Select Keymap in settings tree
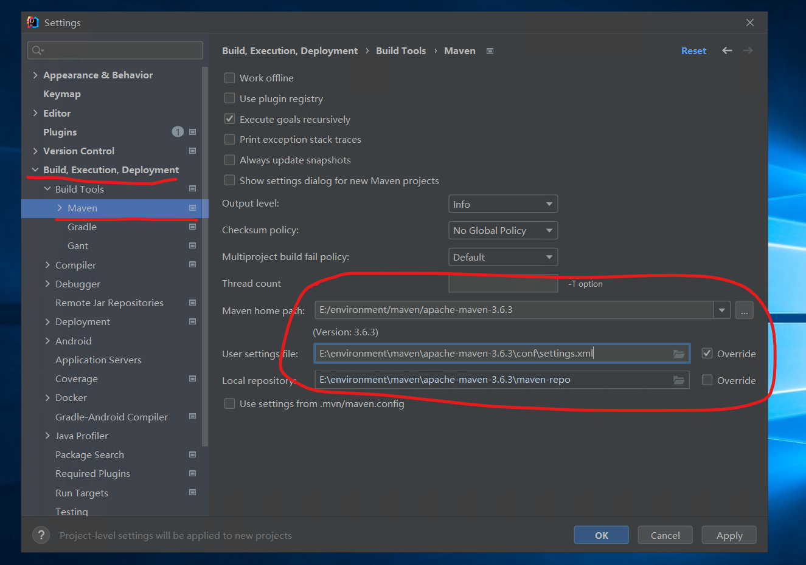 click(62, 94)
